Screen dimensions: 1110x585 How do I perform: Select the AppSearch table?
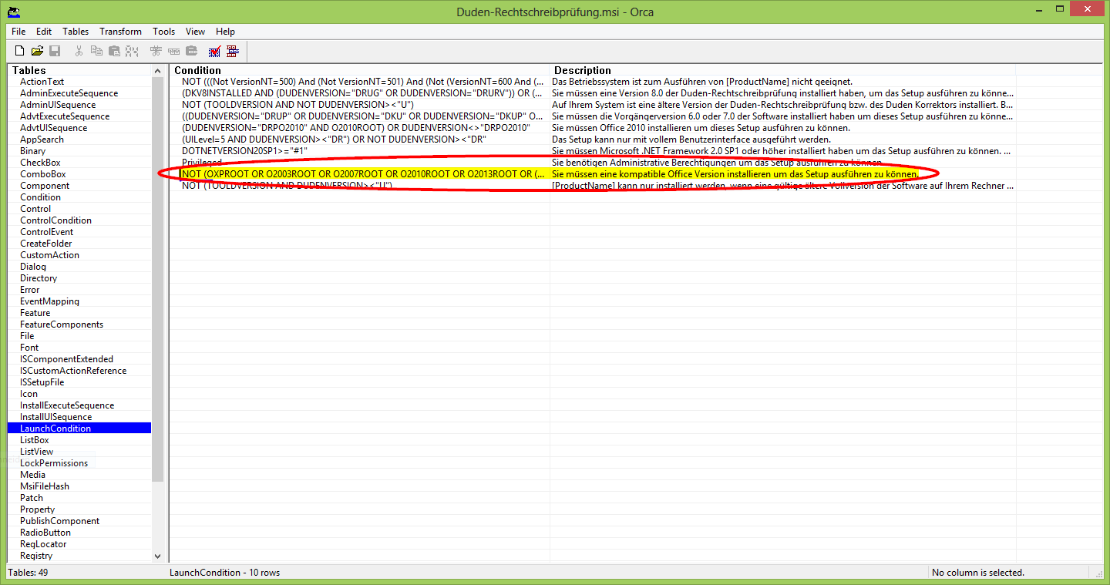click(x=42, y=140)
